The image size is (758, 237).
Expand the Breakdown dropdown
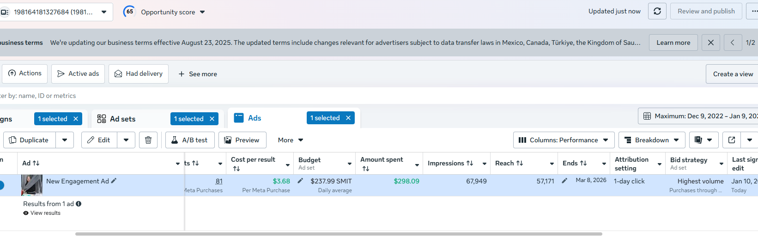pyautogui.click(x=651, y=140)
